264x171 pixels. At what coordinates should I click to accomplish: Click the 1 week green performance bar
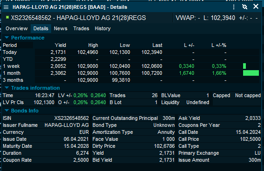pos(244,66)
